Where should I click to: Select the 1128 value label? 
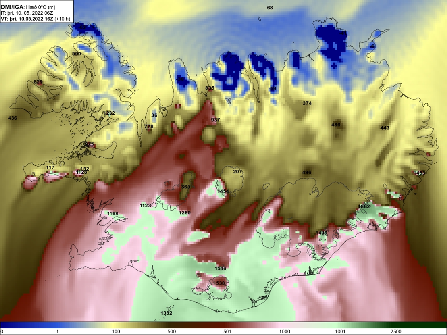(x=81, y=172)
